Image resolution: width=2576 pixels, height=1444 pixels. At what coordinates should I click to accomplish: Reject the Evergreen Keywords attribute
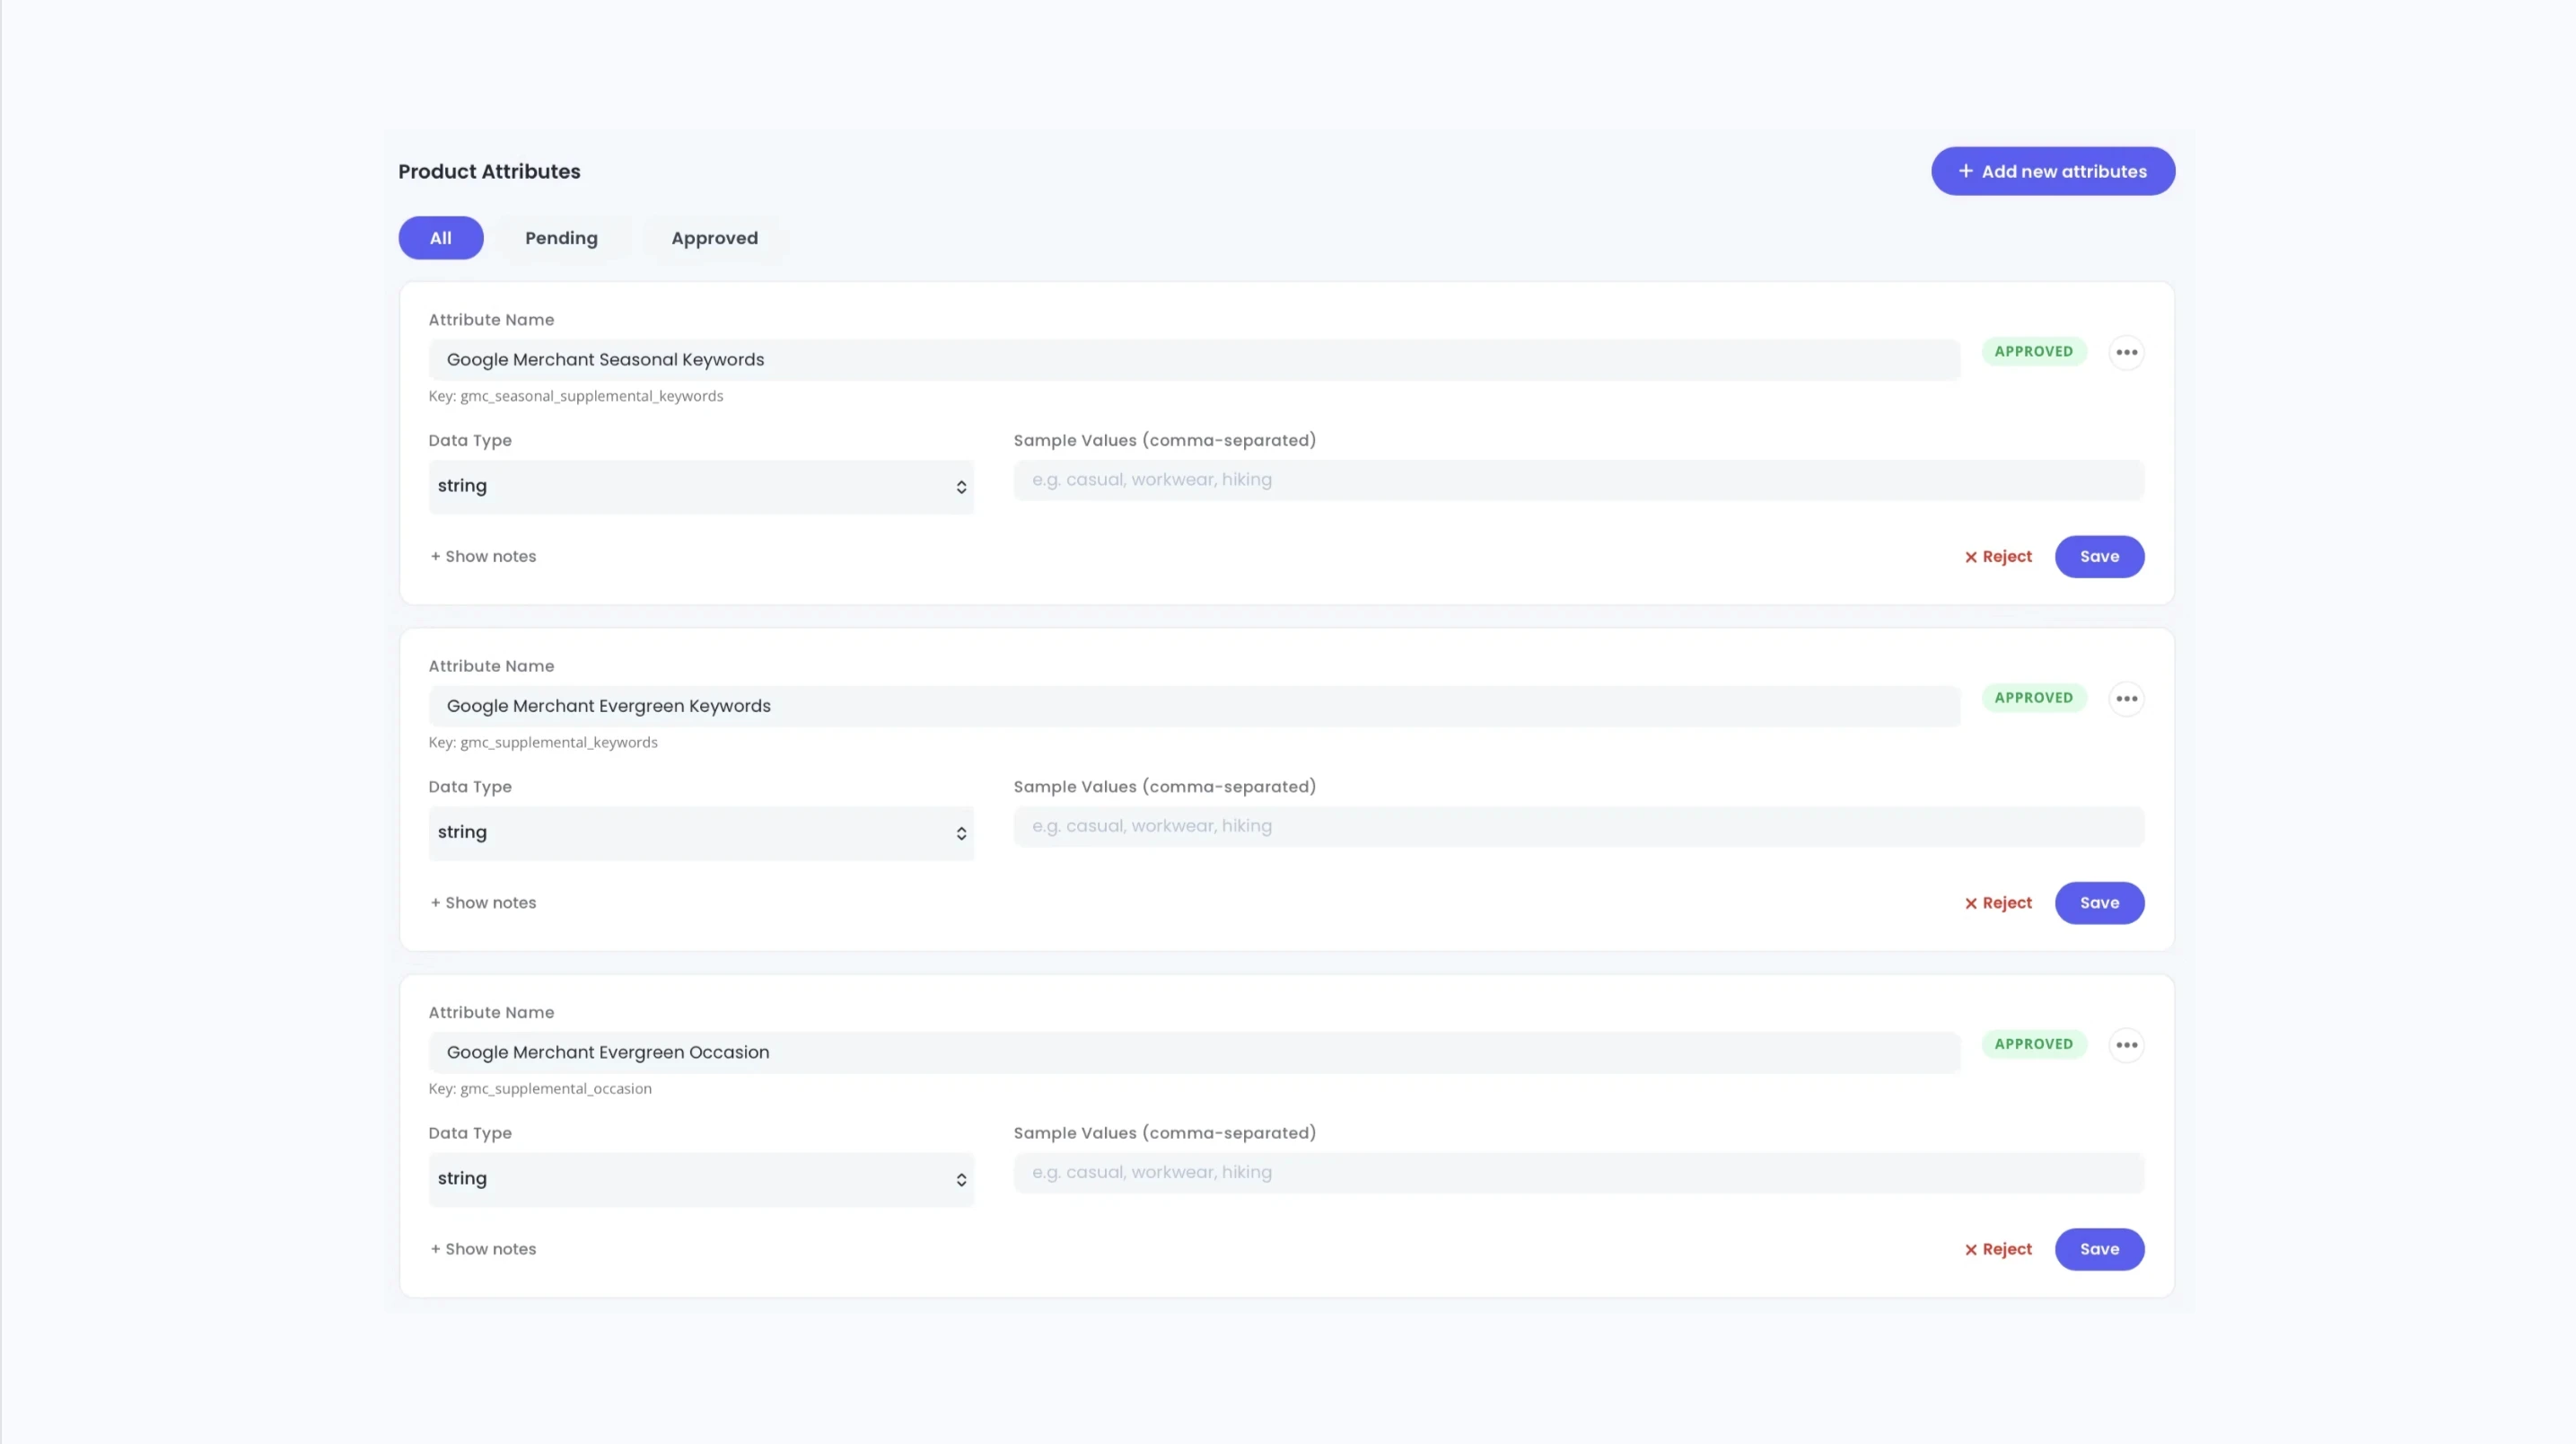[1998, 902]
